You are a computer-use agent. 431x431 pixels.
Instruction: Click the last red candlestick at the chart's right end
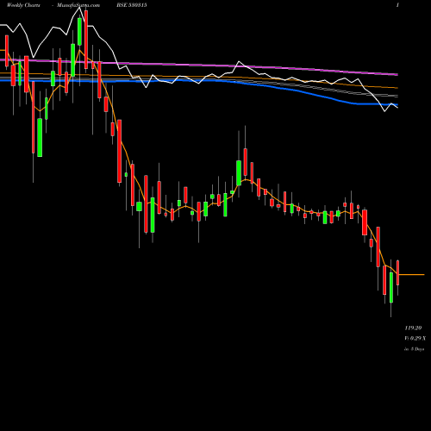[x=398, y=272]
